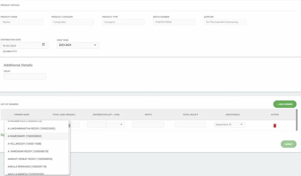Image resolution: width=301 pixels, height=176 pixels.
Task: Click the Add Farmer button
Action: [x=285, y=104]
